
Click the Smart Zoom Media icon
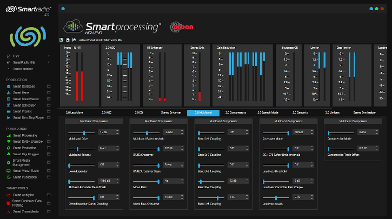point(9,212)
